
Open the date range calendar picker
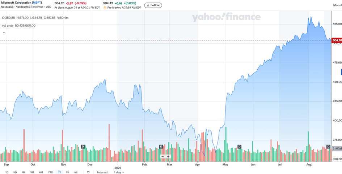point(88,172)
